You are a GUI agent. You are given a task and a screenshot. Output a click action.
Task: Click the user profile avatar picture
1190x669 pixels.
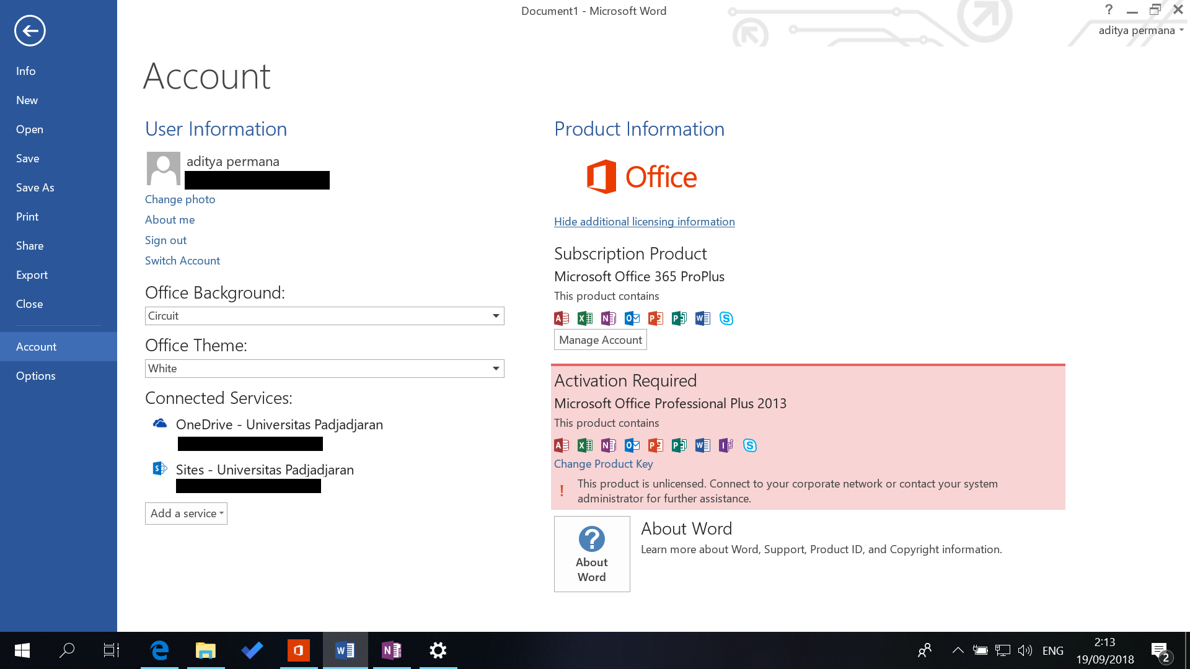tap(163, 168)
